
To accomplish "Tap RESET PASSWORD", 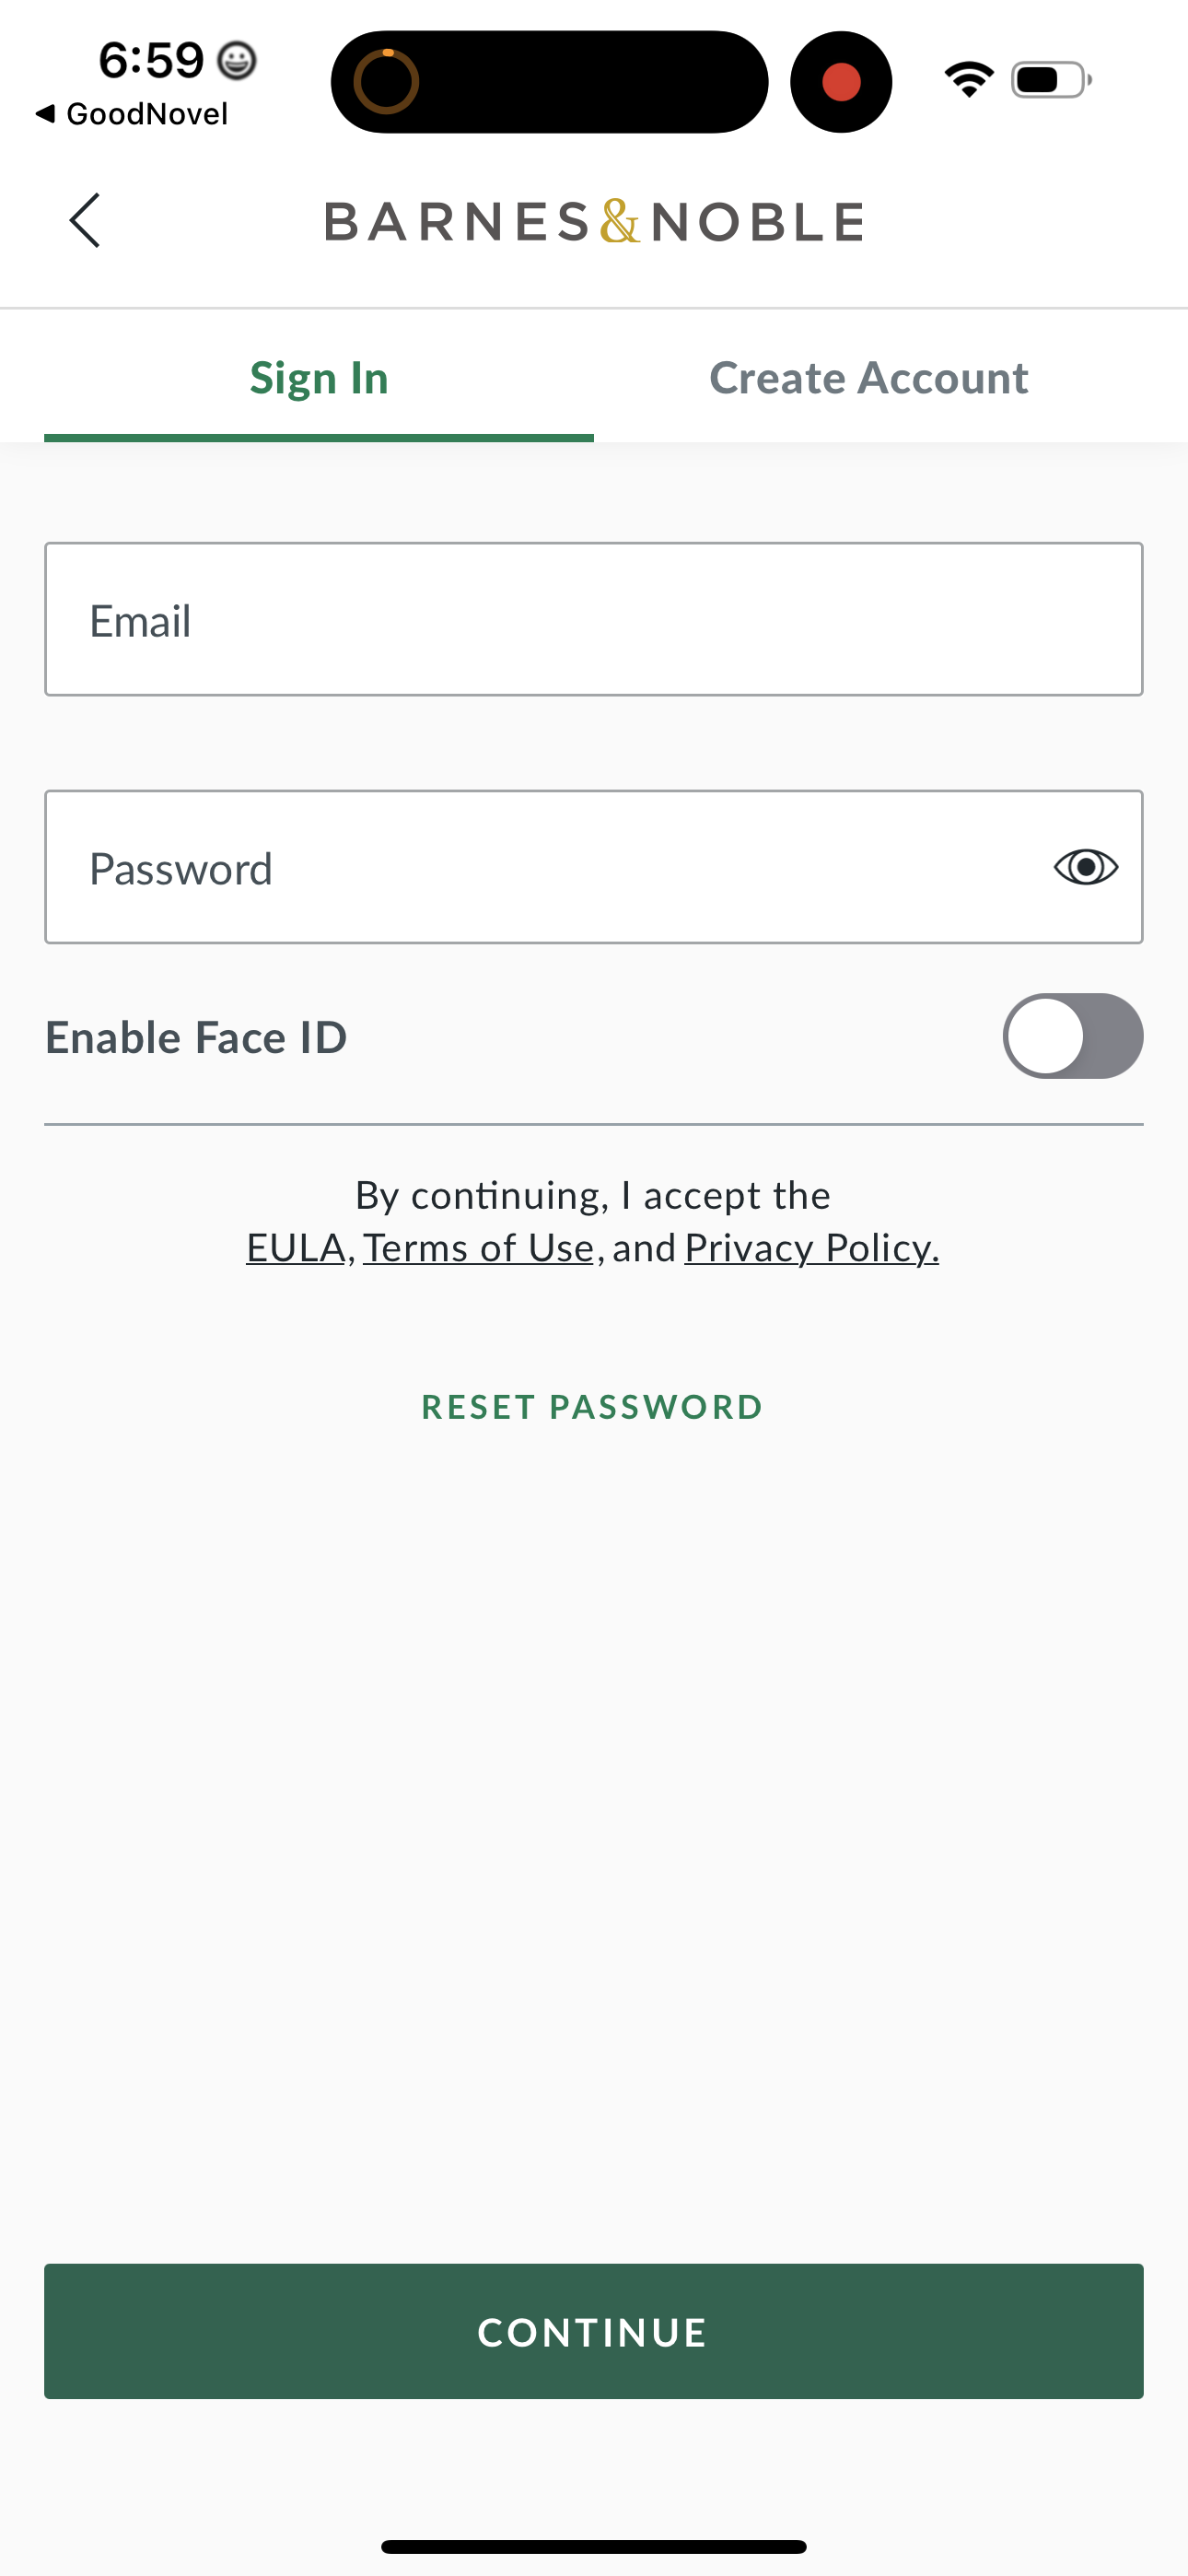I will click(593, 1407).
